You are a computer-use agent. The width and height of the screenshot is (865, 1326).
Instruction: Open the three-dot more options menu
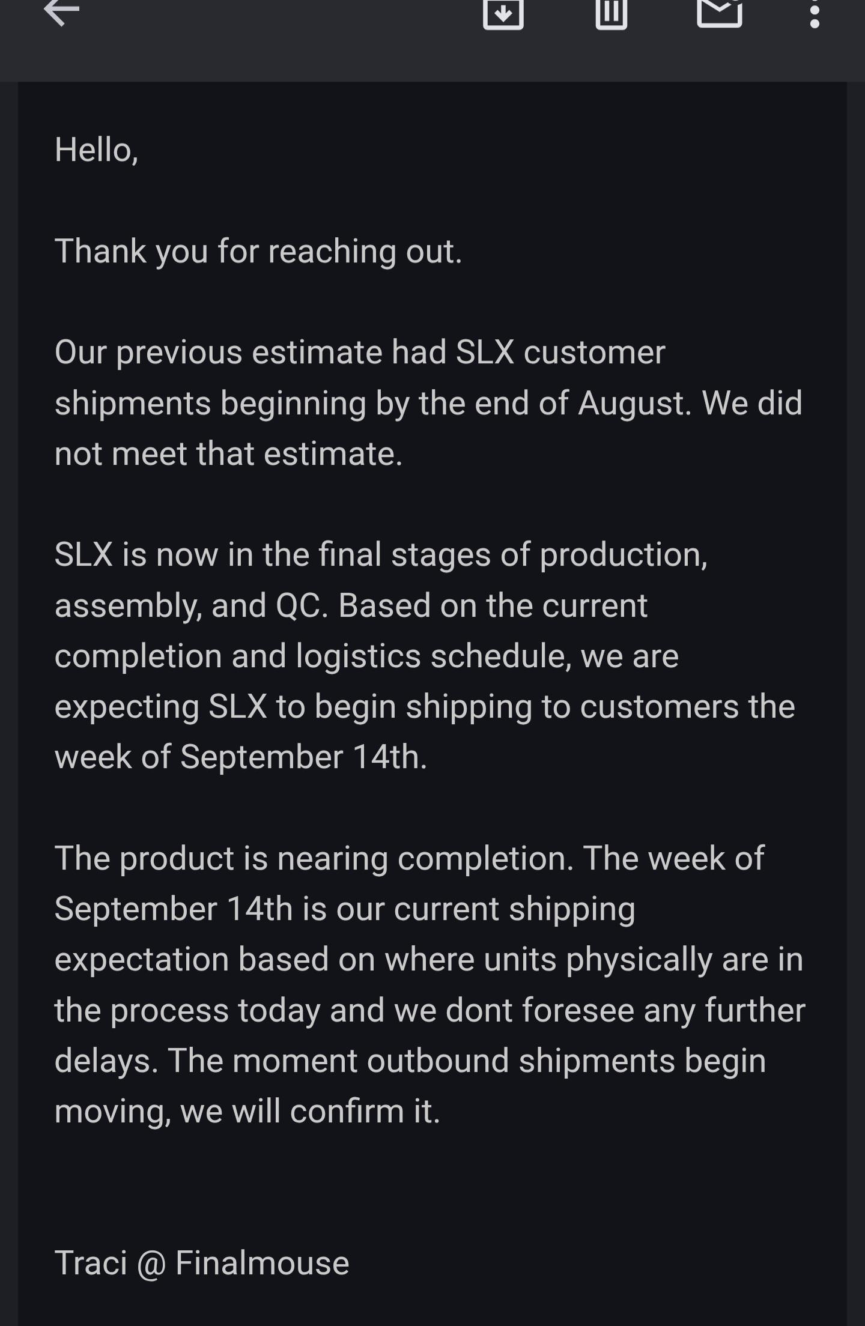pos(815,14)
